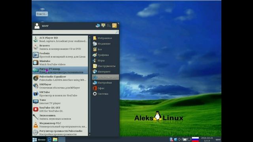Open Регулятор громкости PulseAudio

point(60,133)
